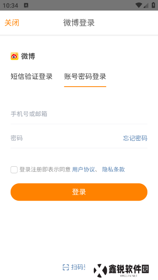Open the 隐私条款 link
Image resolution: width=158 pixels, height=280 pixels.
[x=113, y=169]
